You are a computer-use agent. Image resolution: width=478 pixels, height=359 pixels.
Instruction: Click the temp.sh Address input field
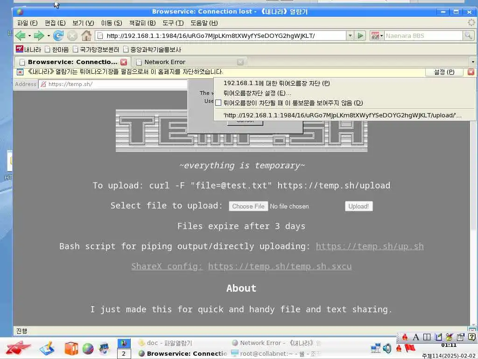point(113,84)
